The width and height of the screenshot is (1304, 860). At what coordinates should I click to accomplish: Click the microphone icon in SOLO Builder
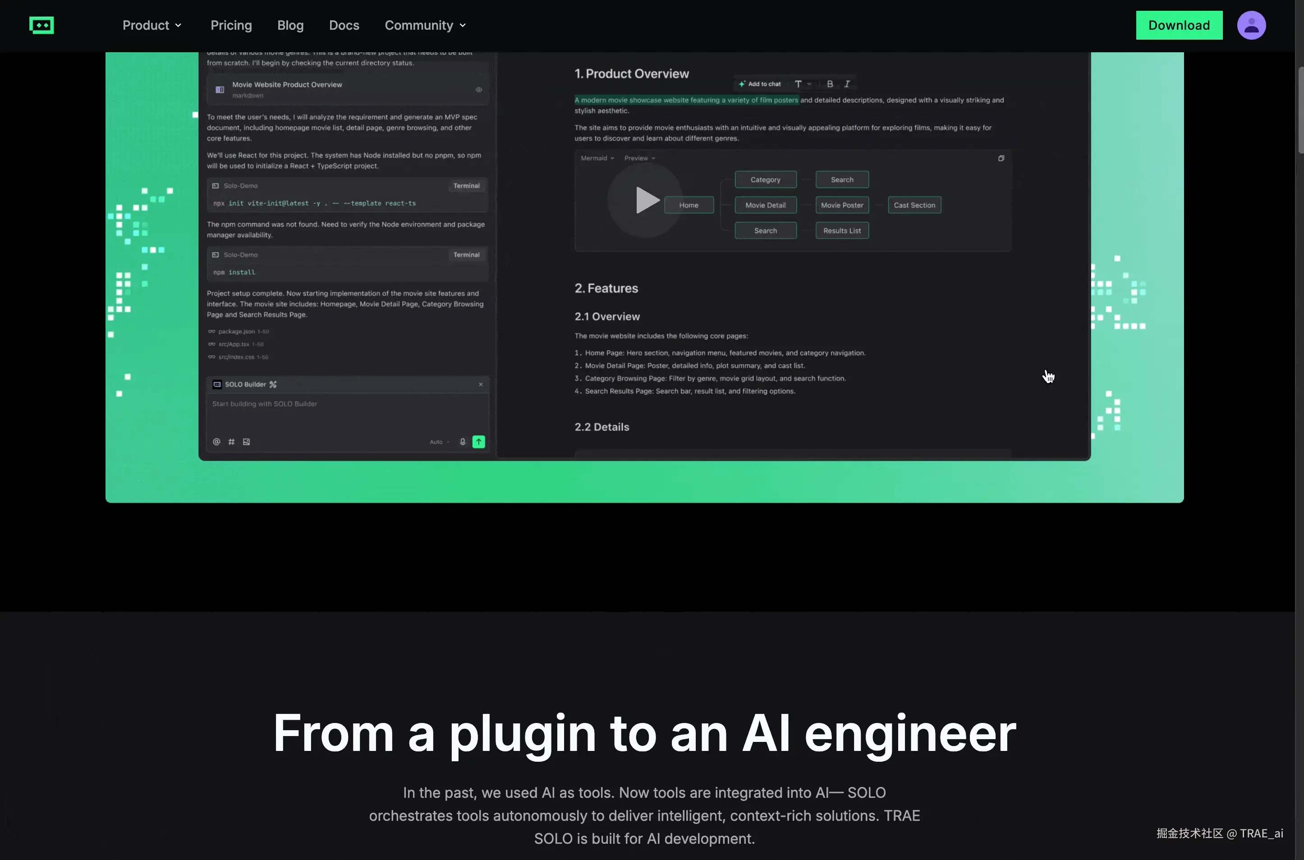[463, 442]
